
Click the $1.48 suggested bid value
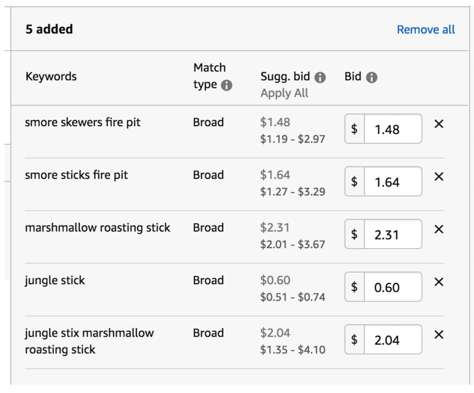[x=275, y=122]
